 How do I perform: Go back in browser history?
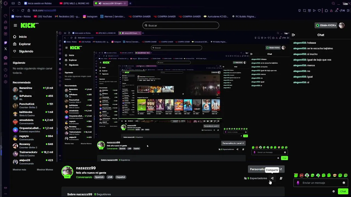(x=13, y=10)
